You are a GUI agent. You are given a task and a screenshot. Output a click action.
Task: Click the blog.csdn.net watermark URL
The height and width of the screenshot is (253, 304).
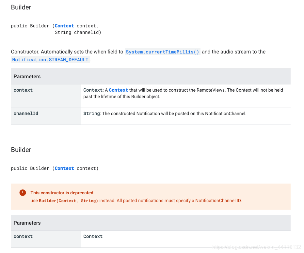(256, 247)
